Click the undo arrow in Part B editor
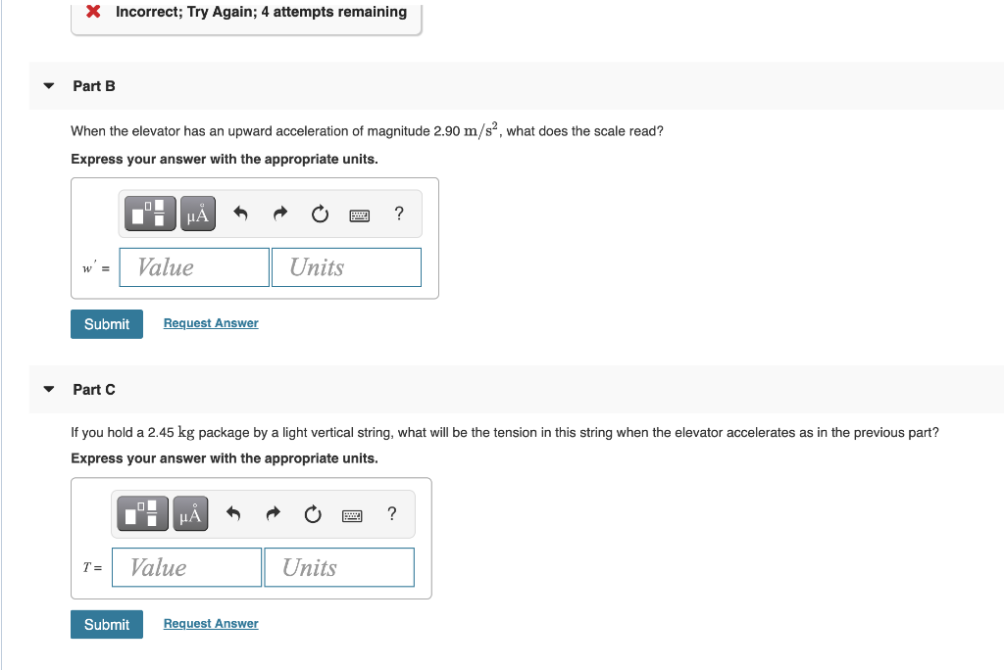Image resolution: width=1004 pixels, height=670 pixels. (x=240, y=214)
